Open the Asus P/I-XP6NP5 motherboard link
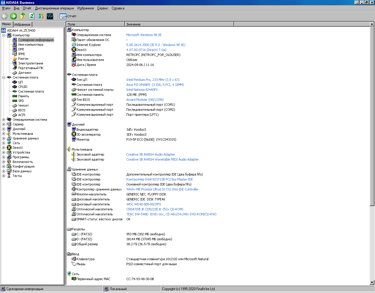Screen dimensions: 375x293 155,85
